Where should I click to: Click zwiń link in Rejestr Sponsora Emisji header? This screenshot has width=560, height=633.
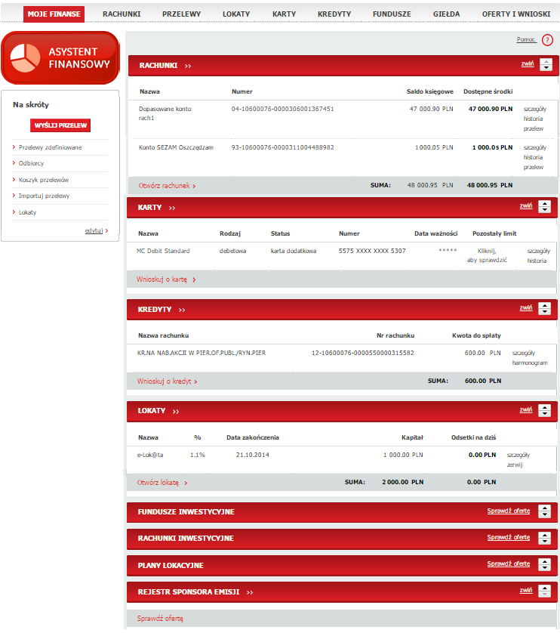(526, 591)
